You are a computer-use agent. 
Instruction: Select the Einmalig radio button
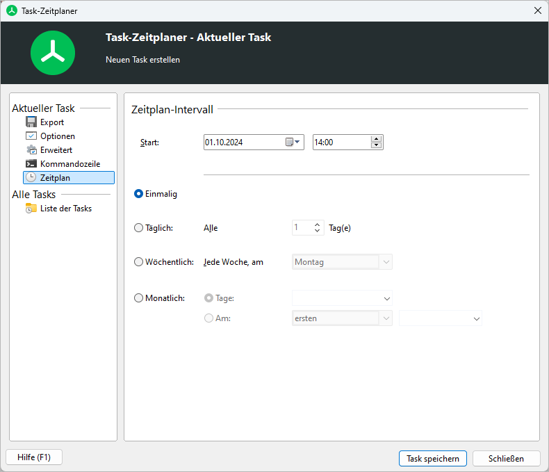(139, 194)
